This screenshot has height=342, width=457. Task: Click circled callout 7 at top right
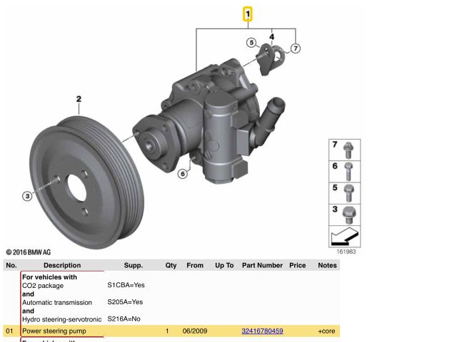click(x=296, y=48)
